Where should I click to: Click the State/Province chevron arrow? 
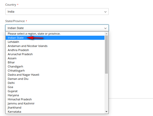pos(105,28)
